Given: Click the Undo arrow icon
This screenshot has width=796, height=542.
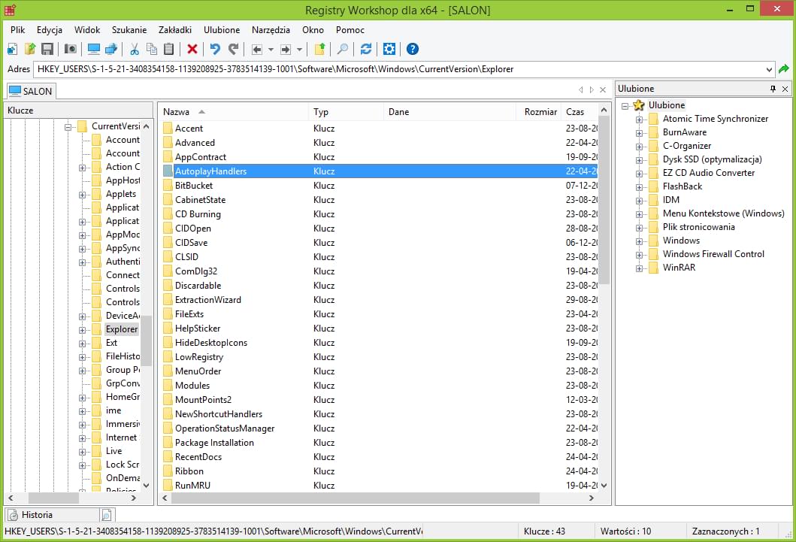Looking at the screenshot, I should (x=215, y=50).
